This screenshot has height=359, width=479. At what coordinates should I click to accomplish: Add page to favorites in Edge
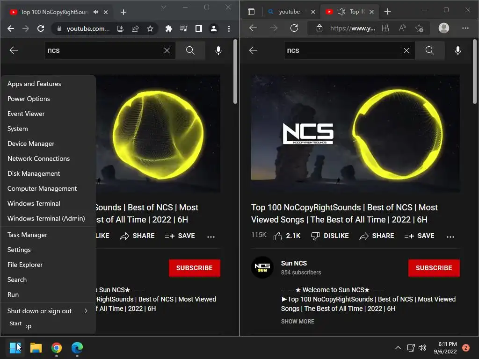pyautogui.click(x=420, y=29)
